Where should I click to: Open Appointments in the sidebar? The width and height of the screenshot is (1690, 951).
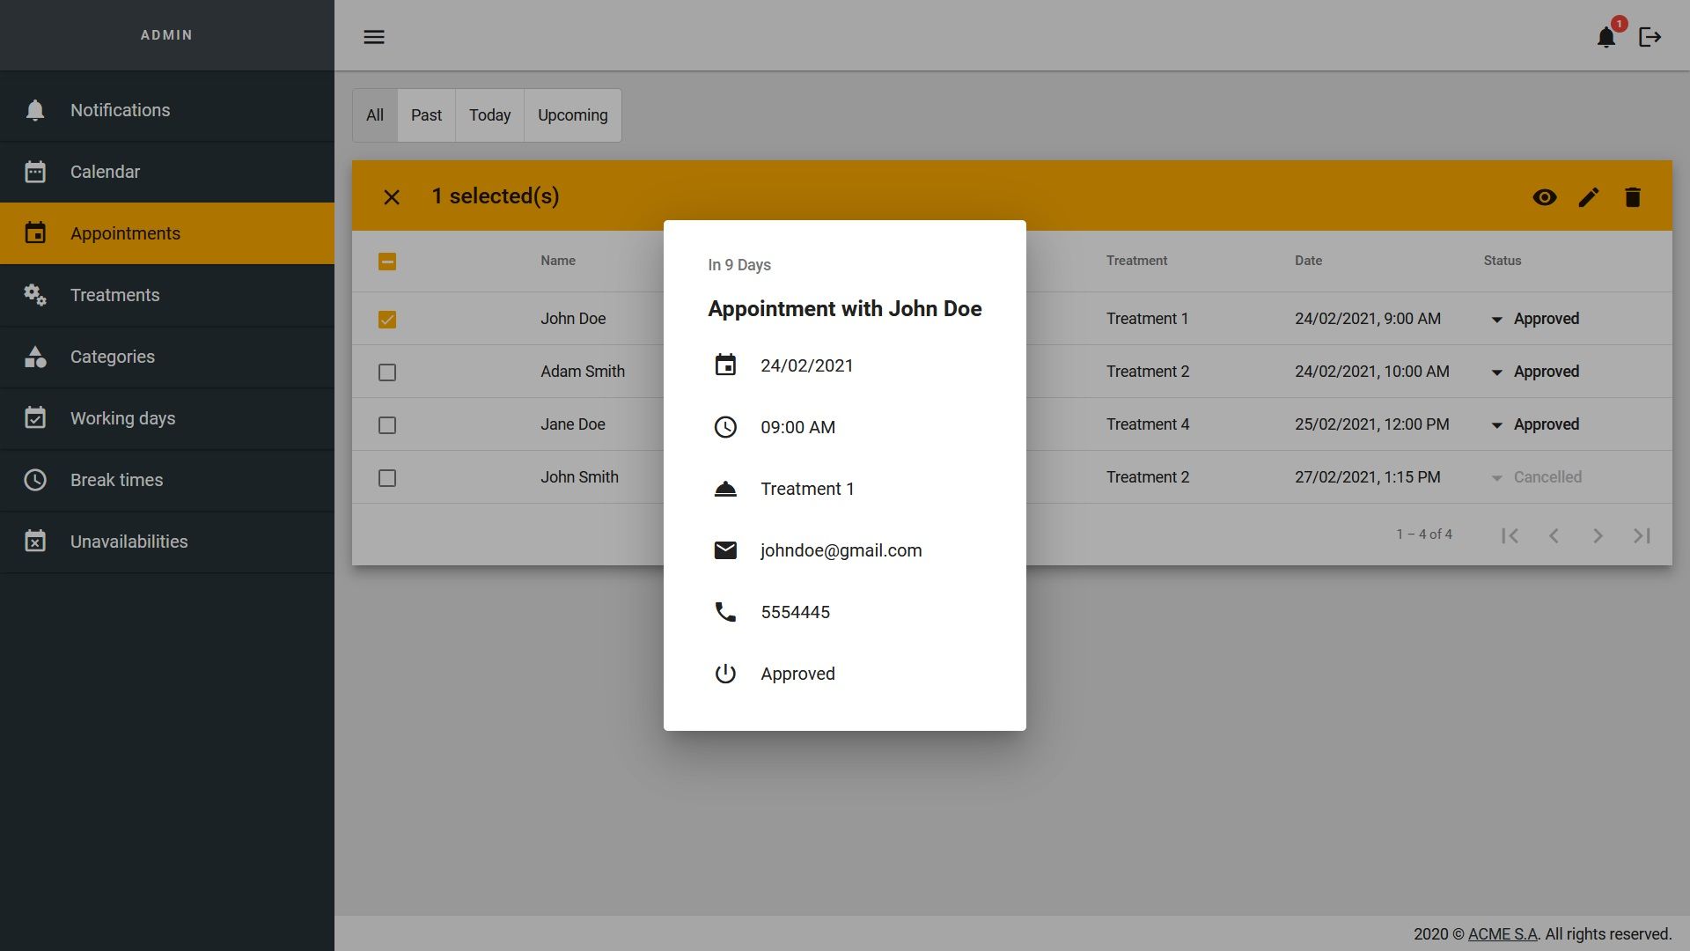[x=167, y=233]
